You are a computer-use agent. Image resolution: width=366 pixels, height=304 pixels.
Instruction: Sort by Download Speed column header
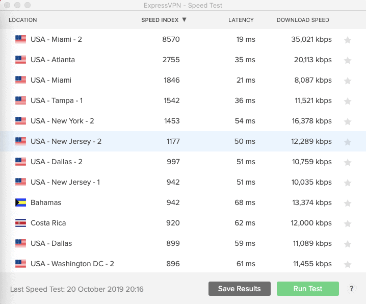click(x=303, y=20)
